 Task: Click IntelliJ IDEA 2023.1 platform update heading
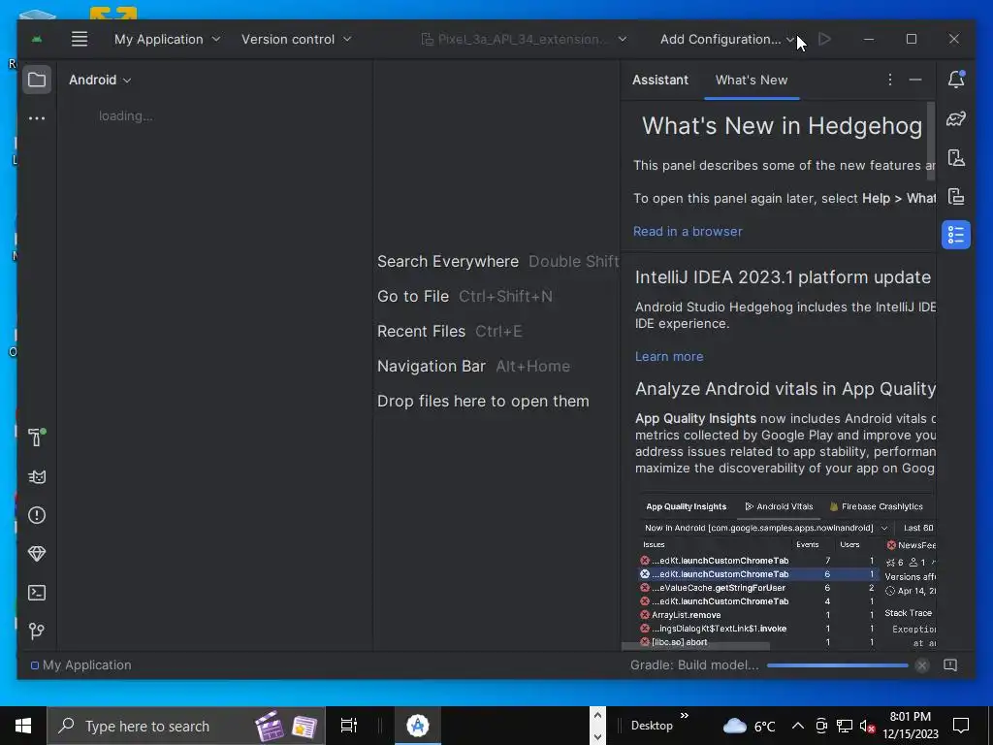click(783, 277)
